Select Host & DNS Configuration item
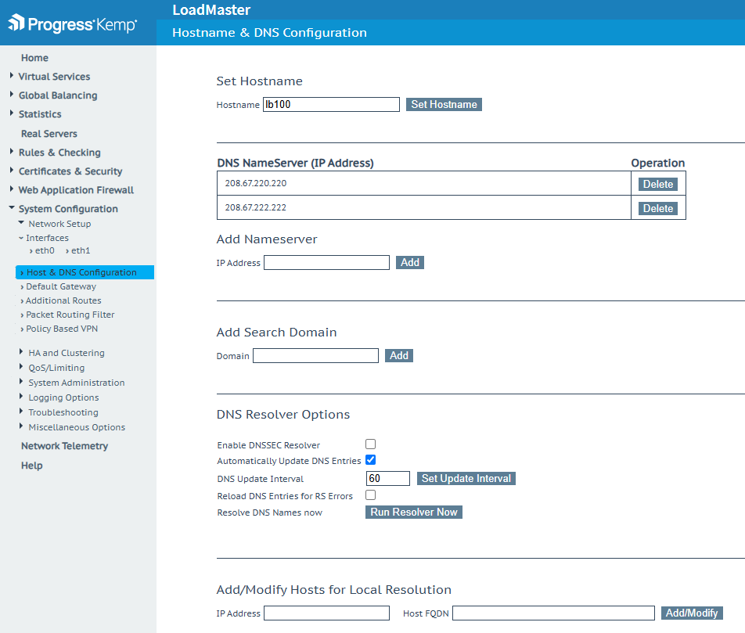 coord(85,272)
